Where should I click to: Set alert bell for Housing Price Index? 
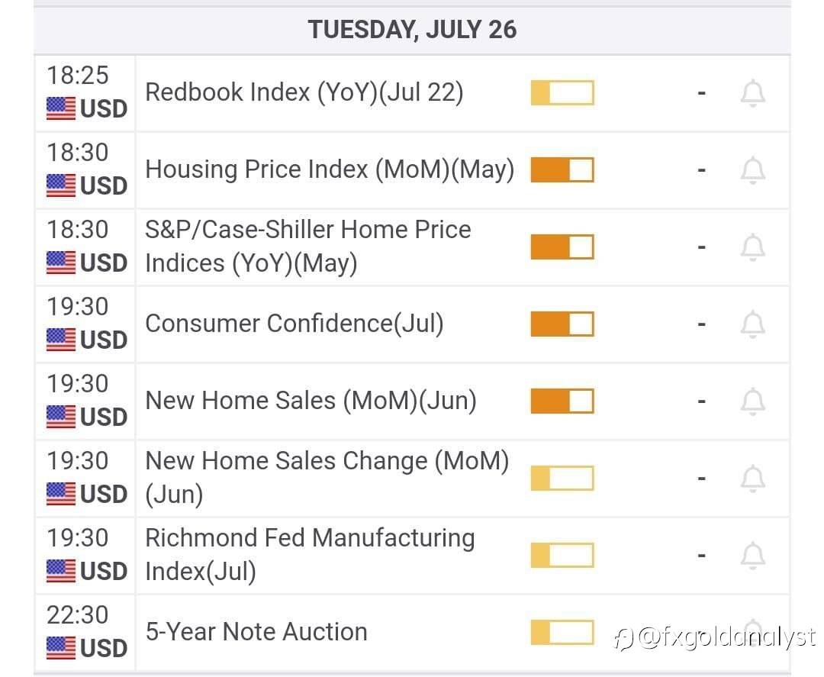(752, 170)
